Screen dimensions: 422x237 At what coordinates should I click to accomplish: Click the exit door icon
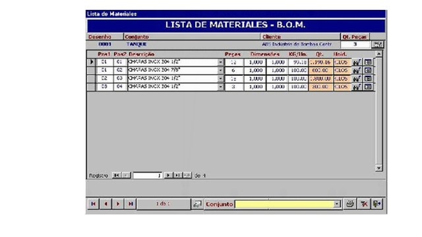377,204
